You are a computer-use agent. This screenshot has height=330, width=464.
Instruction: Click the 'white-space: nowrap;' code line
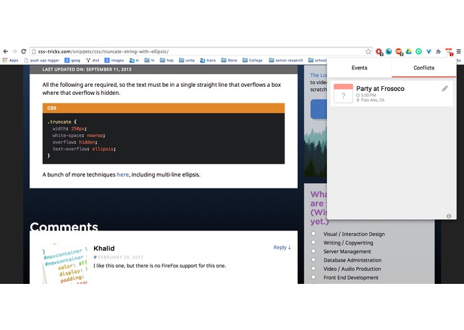[x=79, y=135]
